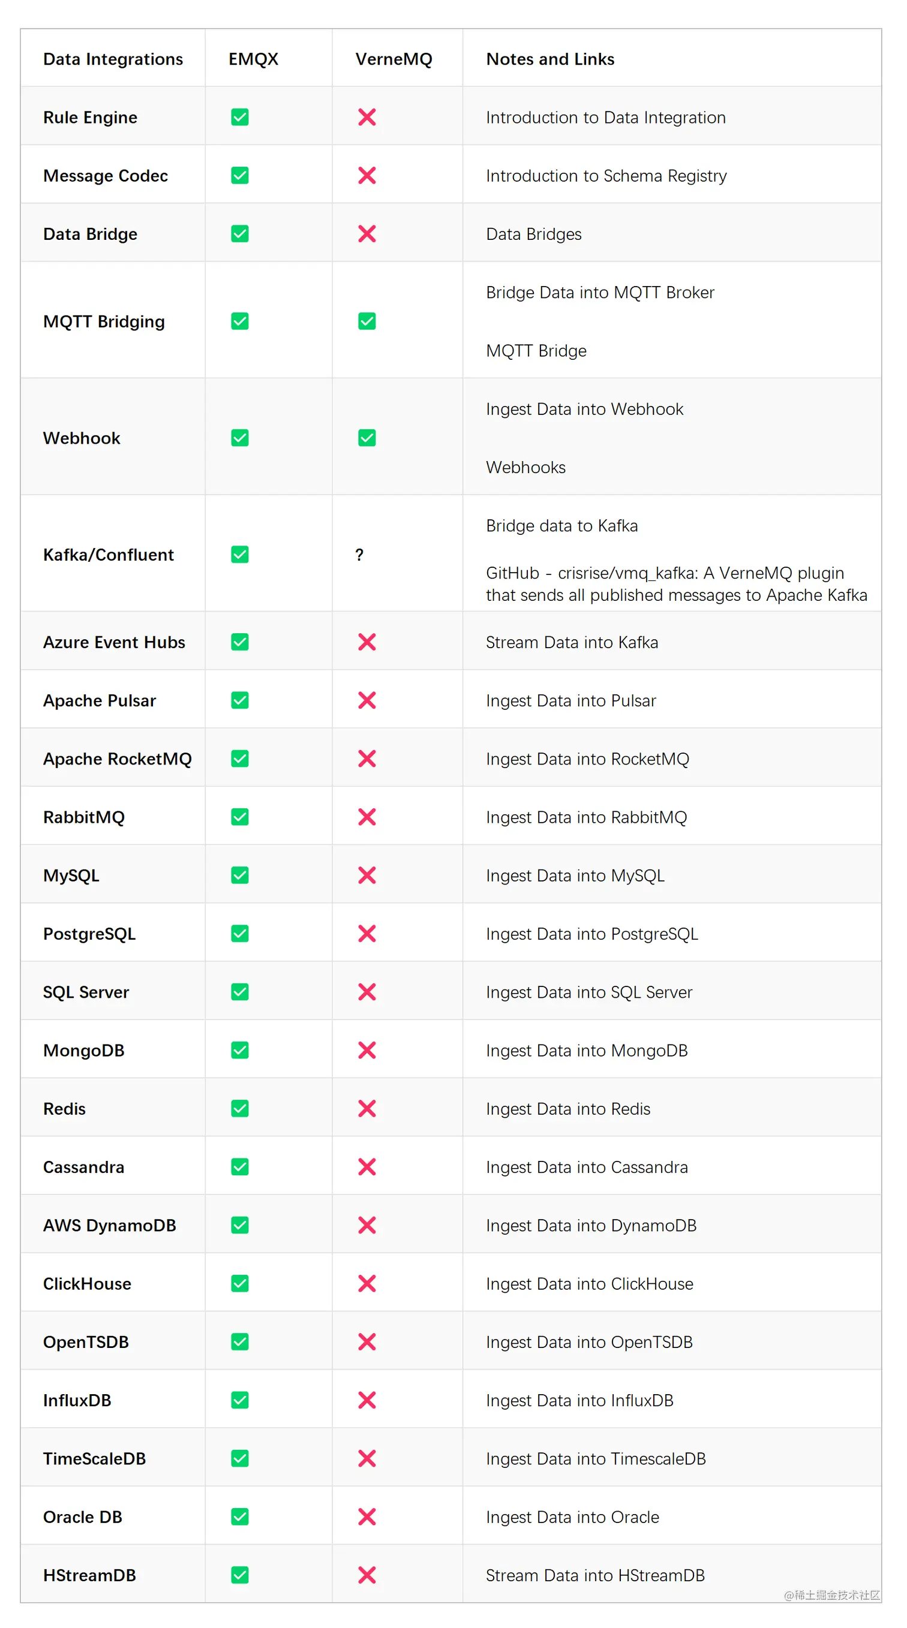The height and width of the screenshot is (1628, 907).
Task: Click the red X in the MySQL row
Action: [x=367, y=875]
